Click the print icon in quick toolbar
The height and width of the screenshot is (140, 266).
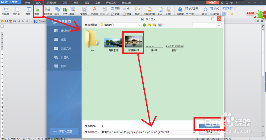[15, 21]
